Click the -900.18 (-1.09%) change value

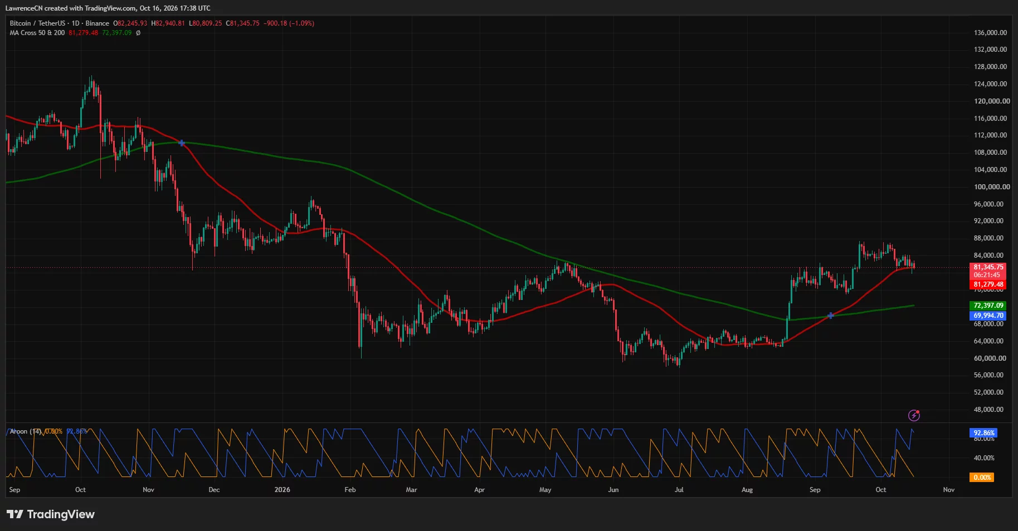tap(289, 23)
